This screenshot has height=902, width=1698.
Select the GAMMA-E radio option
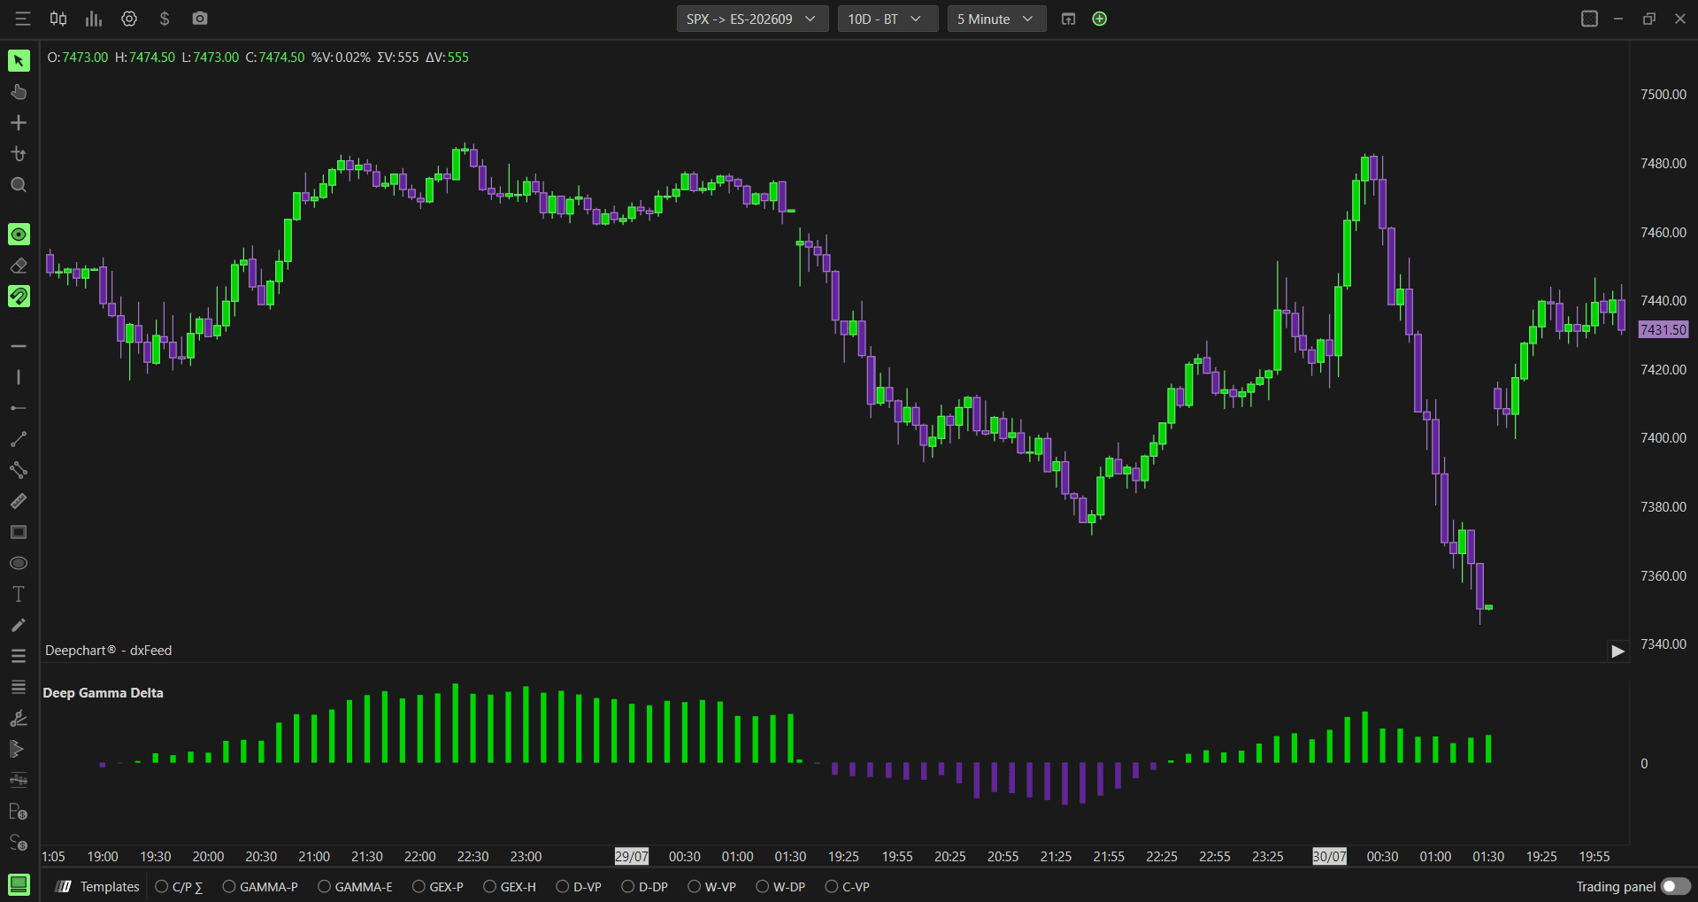[355, 886]
